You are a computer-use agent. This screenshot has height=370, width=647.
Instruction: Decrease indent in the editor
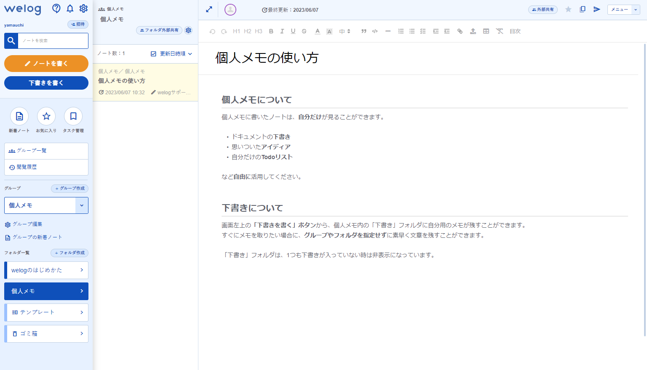(x=447, y=31)
